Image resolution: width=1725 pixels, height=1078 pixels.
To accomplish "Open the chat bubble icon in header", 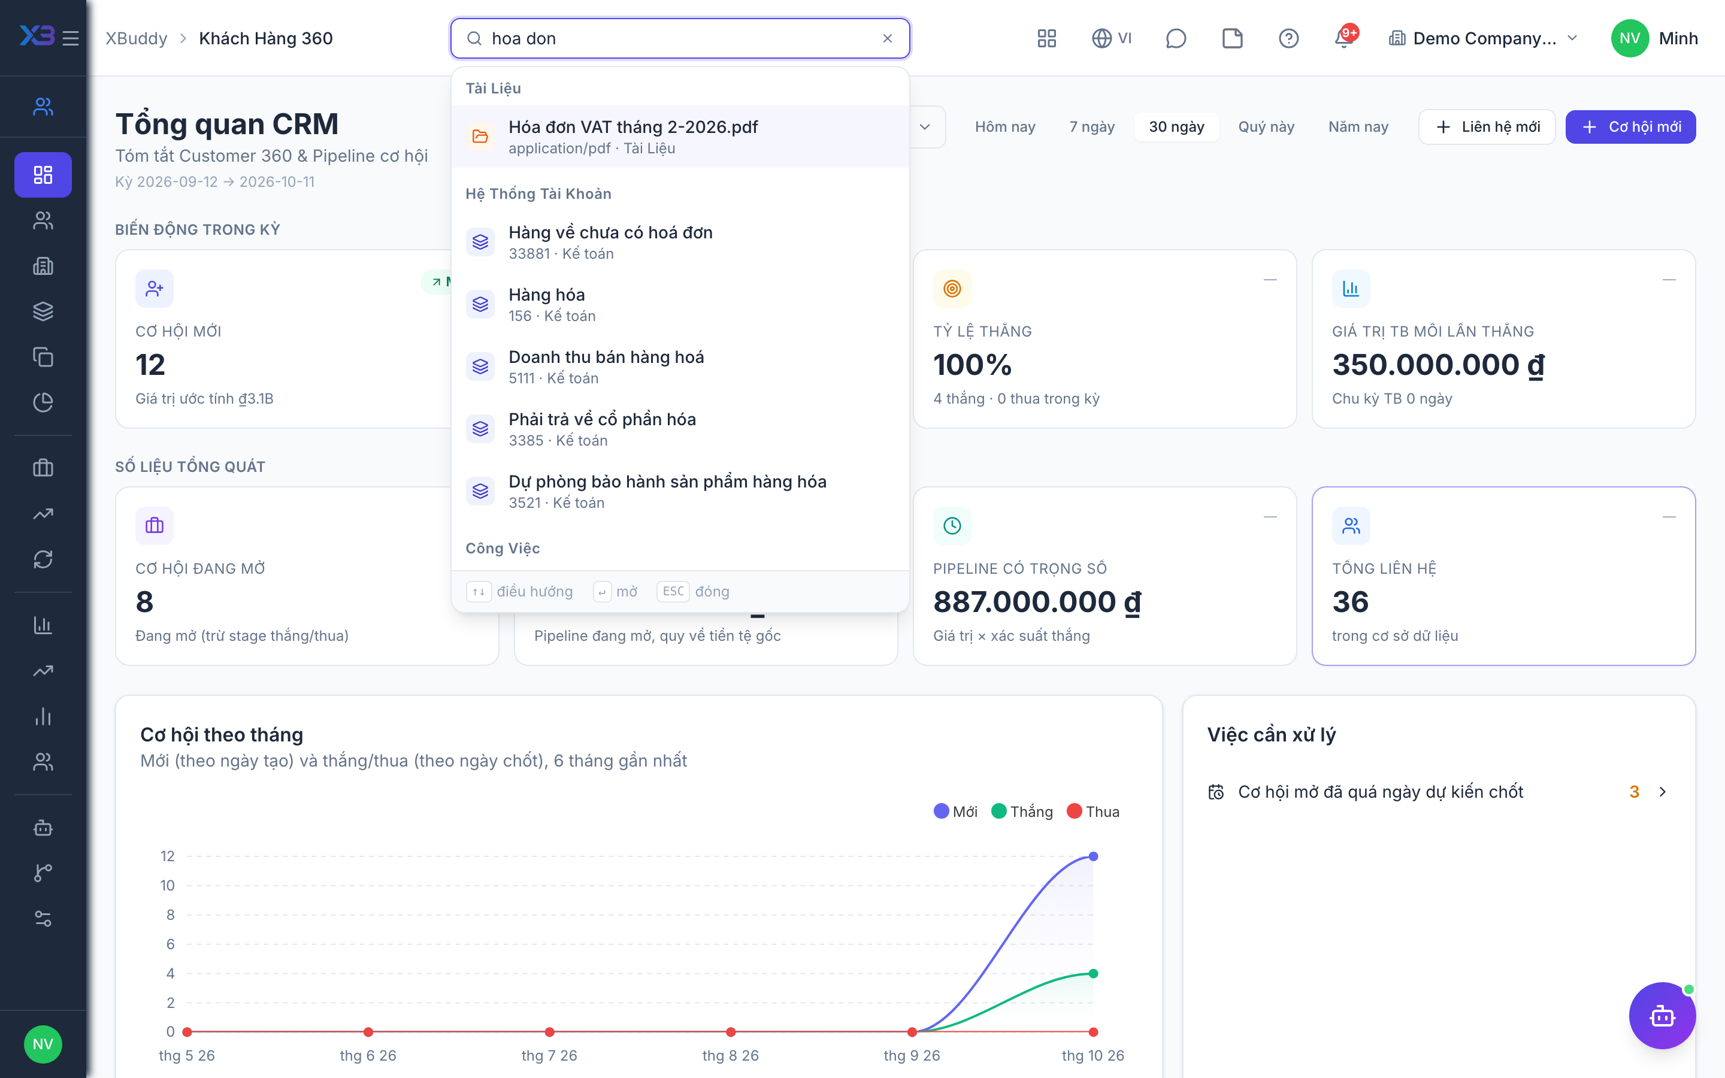I will coord(1175,38).
